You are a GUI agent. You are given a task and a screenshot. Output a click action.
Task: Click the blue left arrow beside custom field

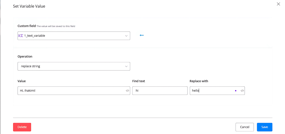[142, 35]
